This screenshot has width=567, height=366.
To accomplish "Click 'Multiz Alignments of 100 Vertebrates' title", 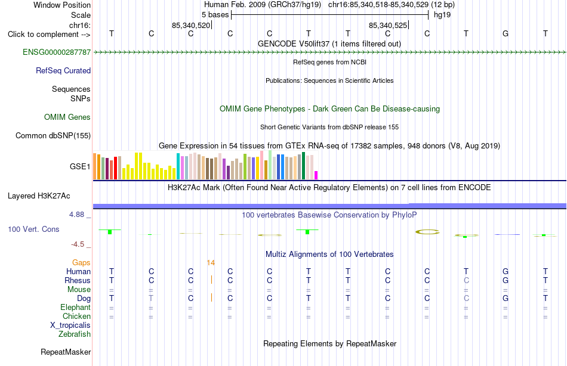I will pos(329,255).
